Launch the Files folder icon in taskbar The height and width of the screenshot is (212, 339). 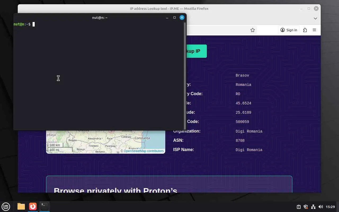pyautogui.click(x=21, y=206)
